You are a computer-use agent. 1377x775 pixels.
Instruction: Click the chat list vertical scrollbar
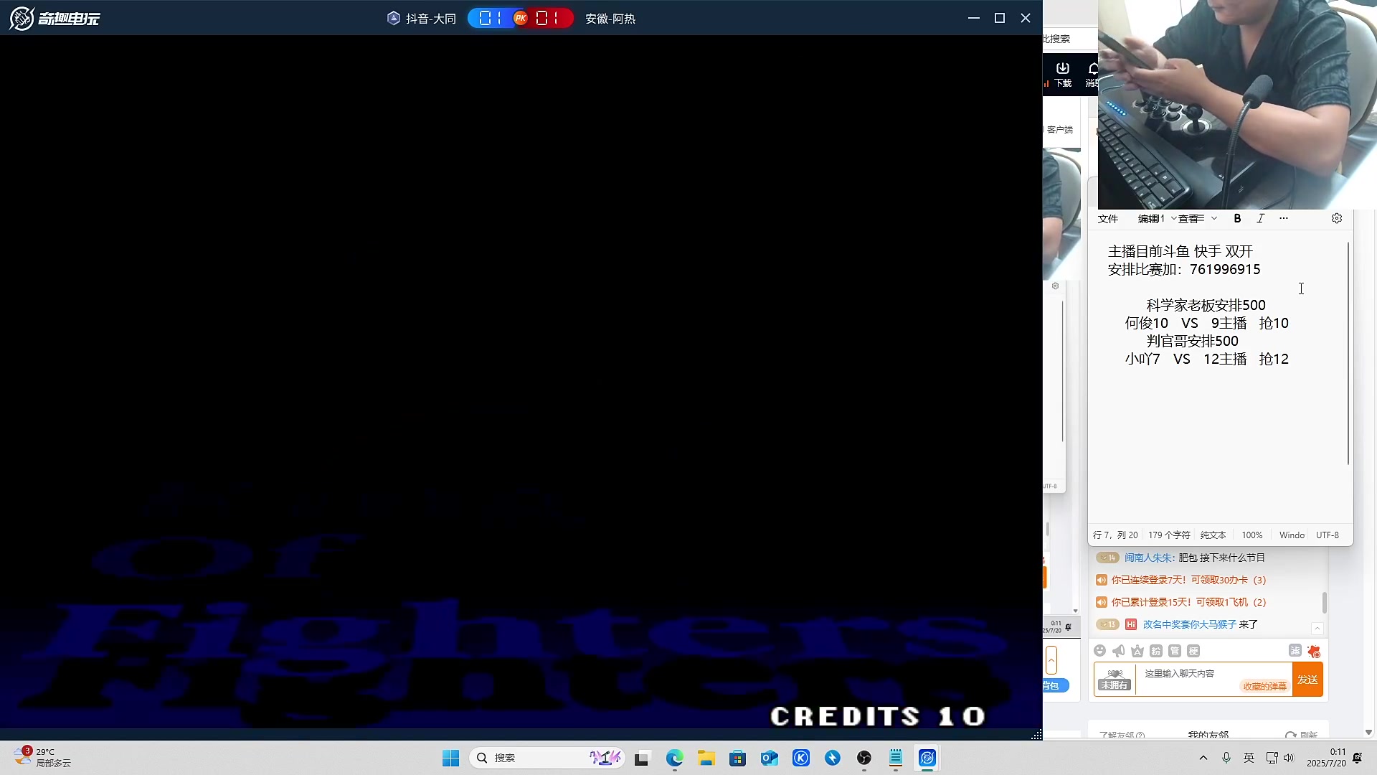tap(1325, 603)
